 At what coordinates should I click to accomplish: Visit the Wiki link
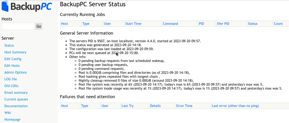pos(8,113)
